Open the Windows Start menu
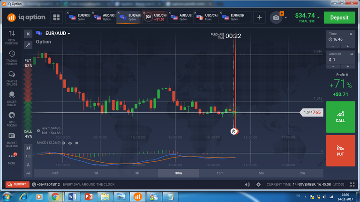The image size is (360, 202). pyautogui.click(x=7, y=197)
